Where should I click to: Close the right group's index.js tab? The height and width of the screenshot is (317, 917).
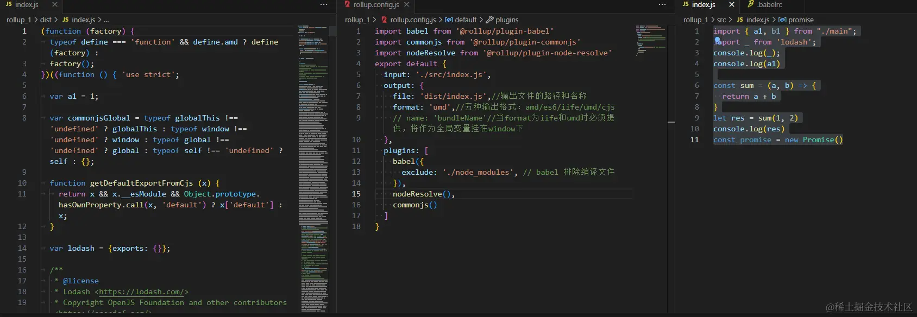(732, 4)
